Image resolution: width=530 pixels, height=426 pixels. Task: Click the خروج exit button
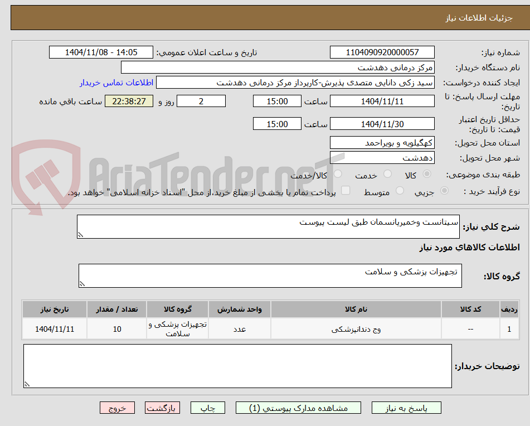(117, 408)
